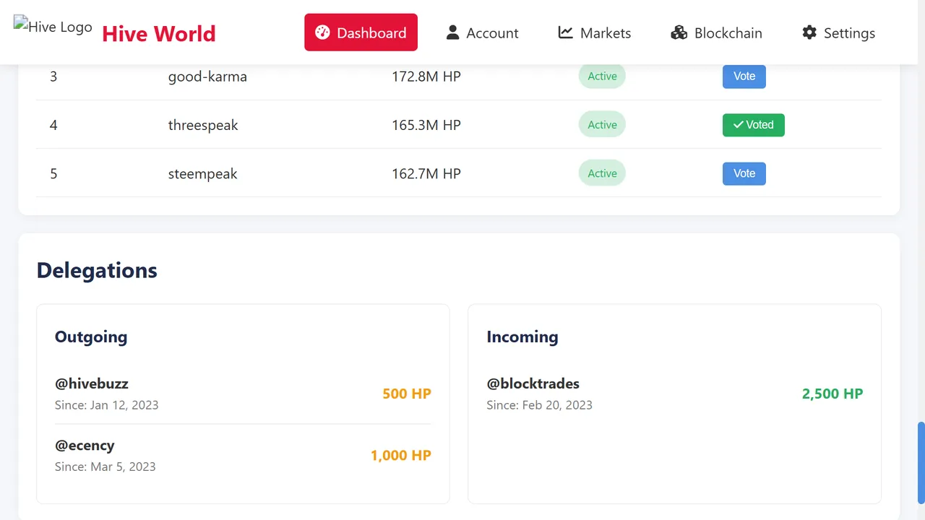Open the Dashboard tab label
The height and width of the screenshot is (520, 925).
pyautogui.click(x=371, y=33)
